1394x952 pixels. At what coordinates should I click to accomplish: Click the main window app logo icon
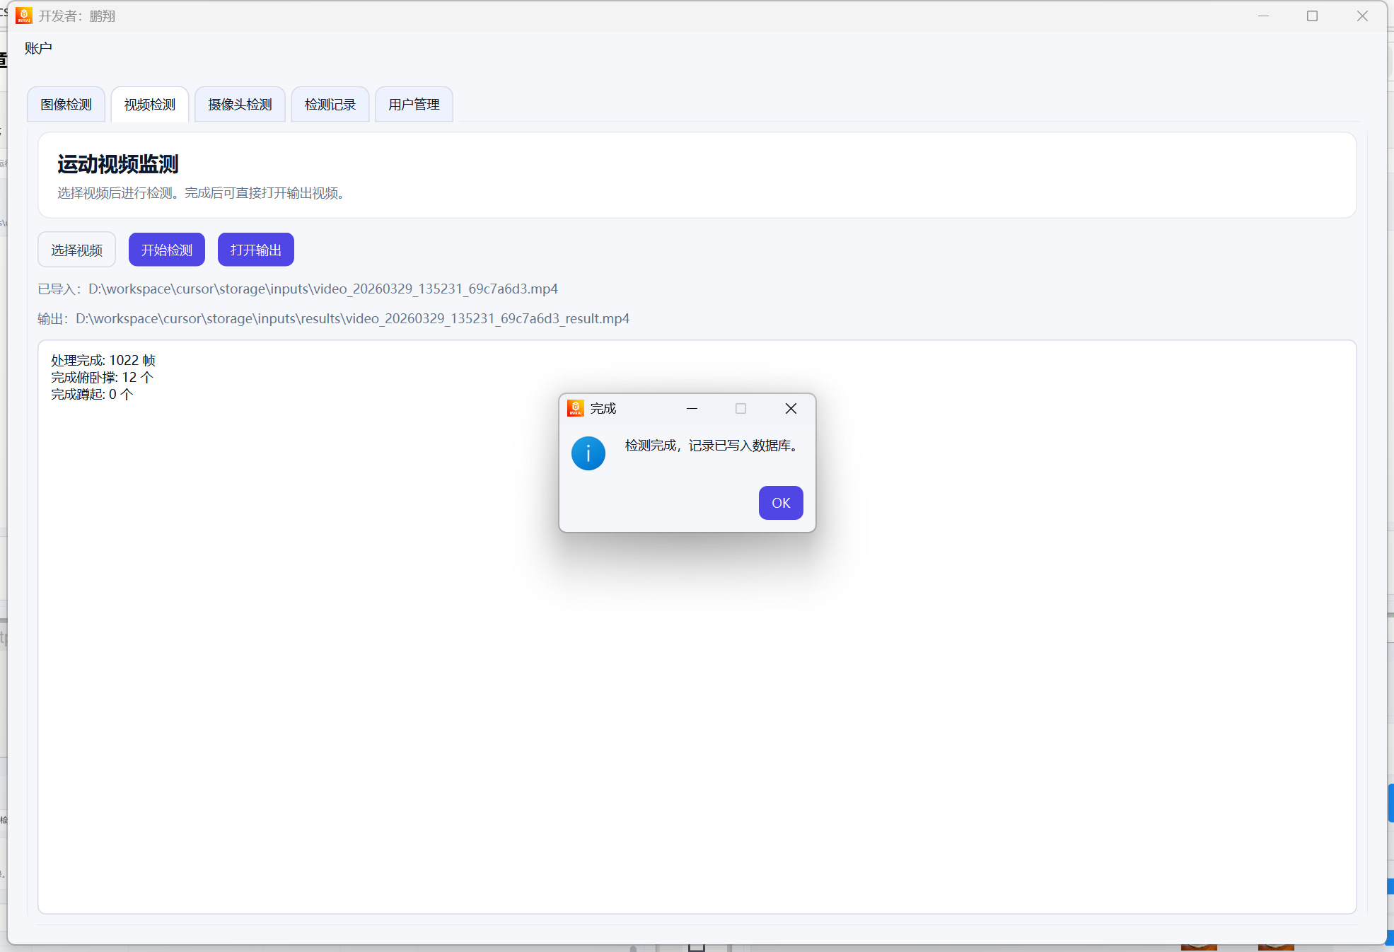(24, 16)
